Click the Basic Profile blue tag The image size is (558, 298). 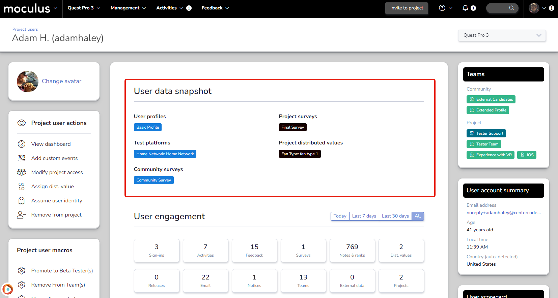click(148, 127)
